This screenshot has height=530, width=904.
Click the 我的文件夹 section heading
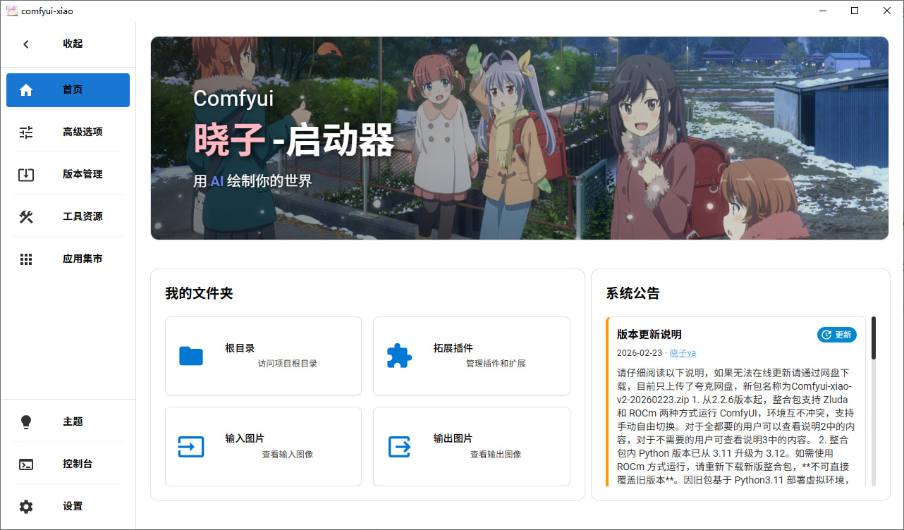pos(199,293)
